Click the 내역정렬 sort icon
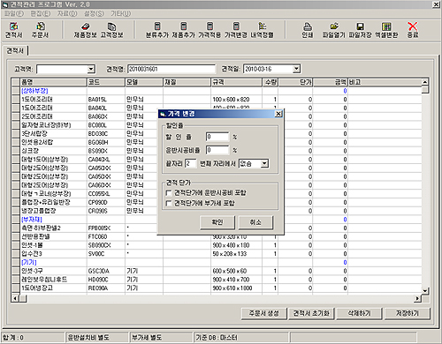The height and width of the screenshot is (344, 442). tap(262, 30)
